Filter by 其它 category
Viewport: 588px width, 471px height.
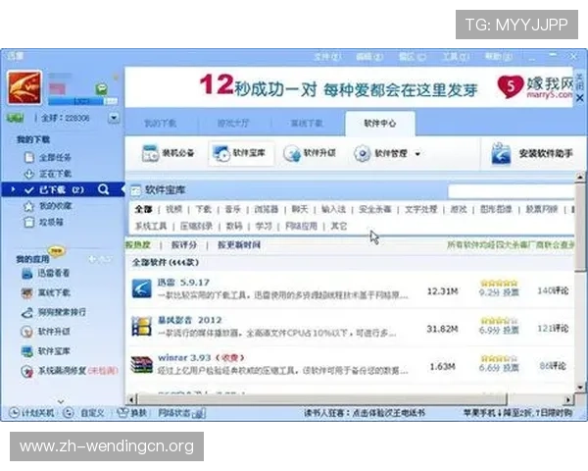point(339,226)
